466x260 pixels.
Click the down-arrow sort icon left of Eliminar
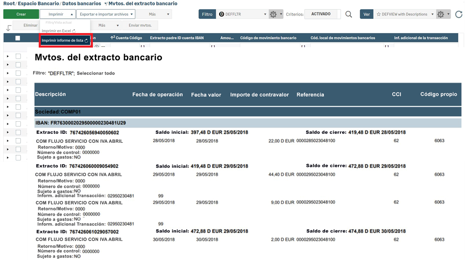(8, 28)
